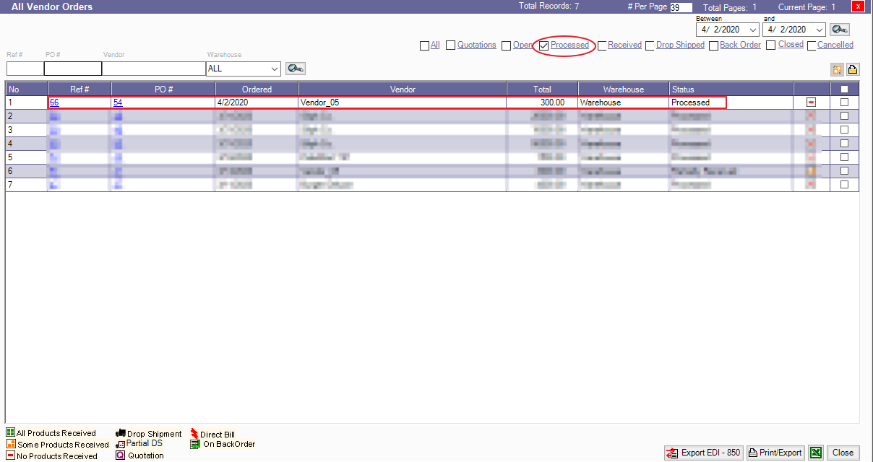Select the checkbox for order row 1
Screen dimensions: 873x462
tap(844, 103)
